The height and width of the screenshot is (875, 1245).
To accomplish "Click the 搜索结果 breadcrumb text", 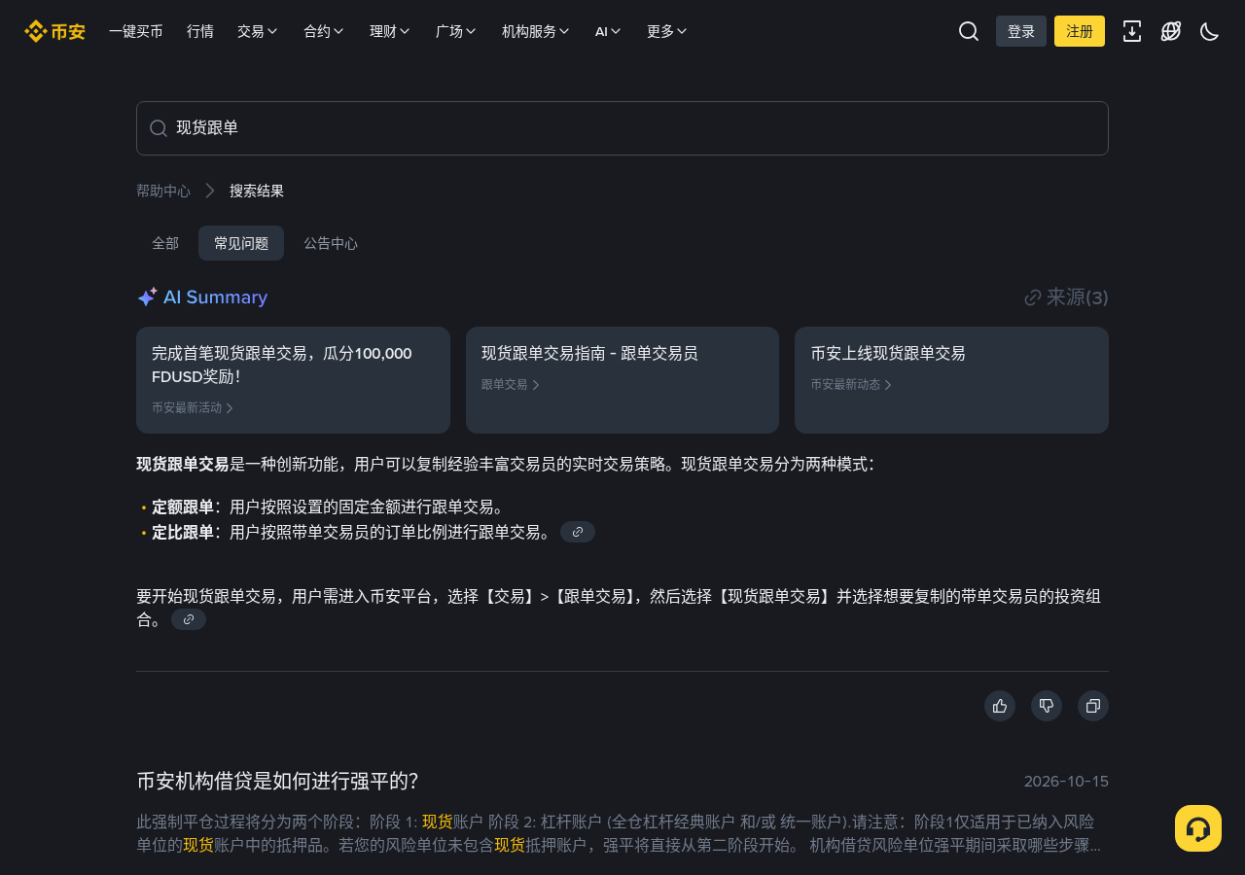I will [257, 191].
